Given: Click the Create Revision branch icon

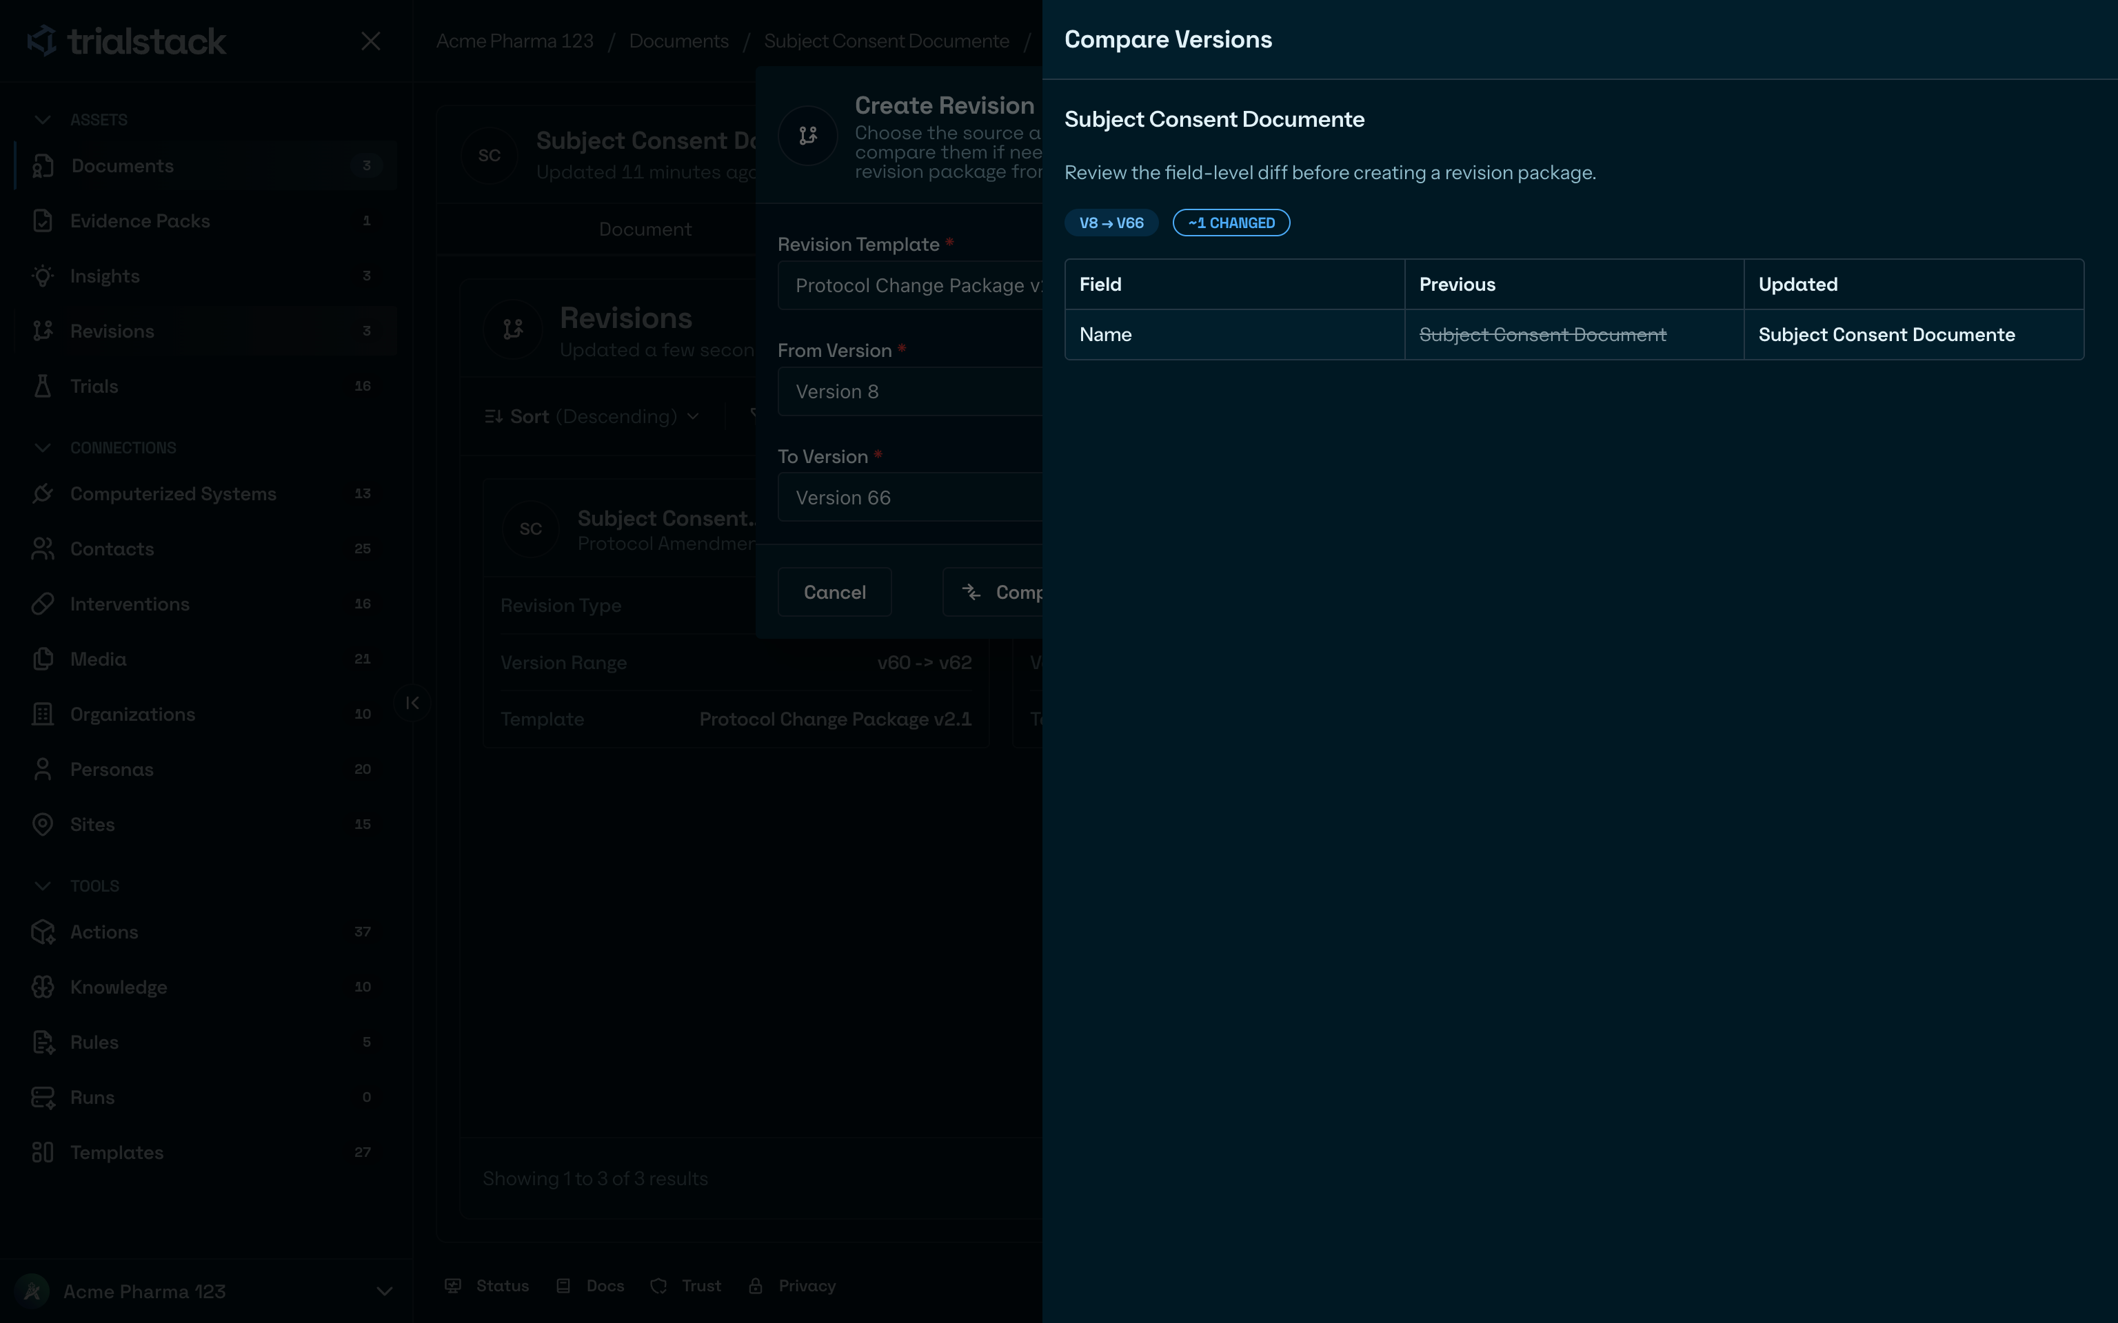Looking at the screenshot, I should click(808, 136).
